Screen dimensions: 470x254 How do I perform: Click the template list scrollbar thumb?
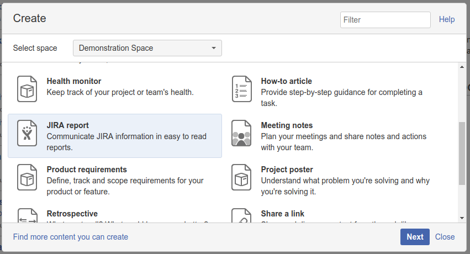(462, 153)
